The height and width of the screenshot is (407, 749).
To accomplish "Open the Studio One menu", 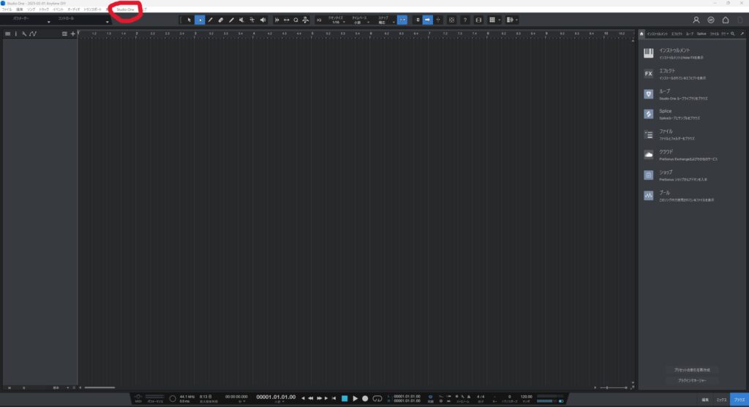I will [125, 9].
